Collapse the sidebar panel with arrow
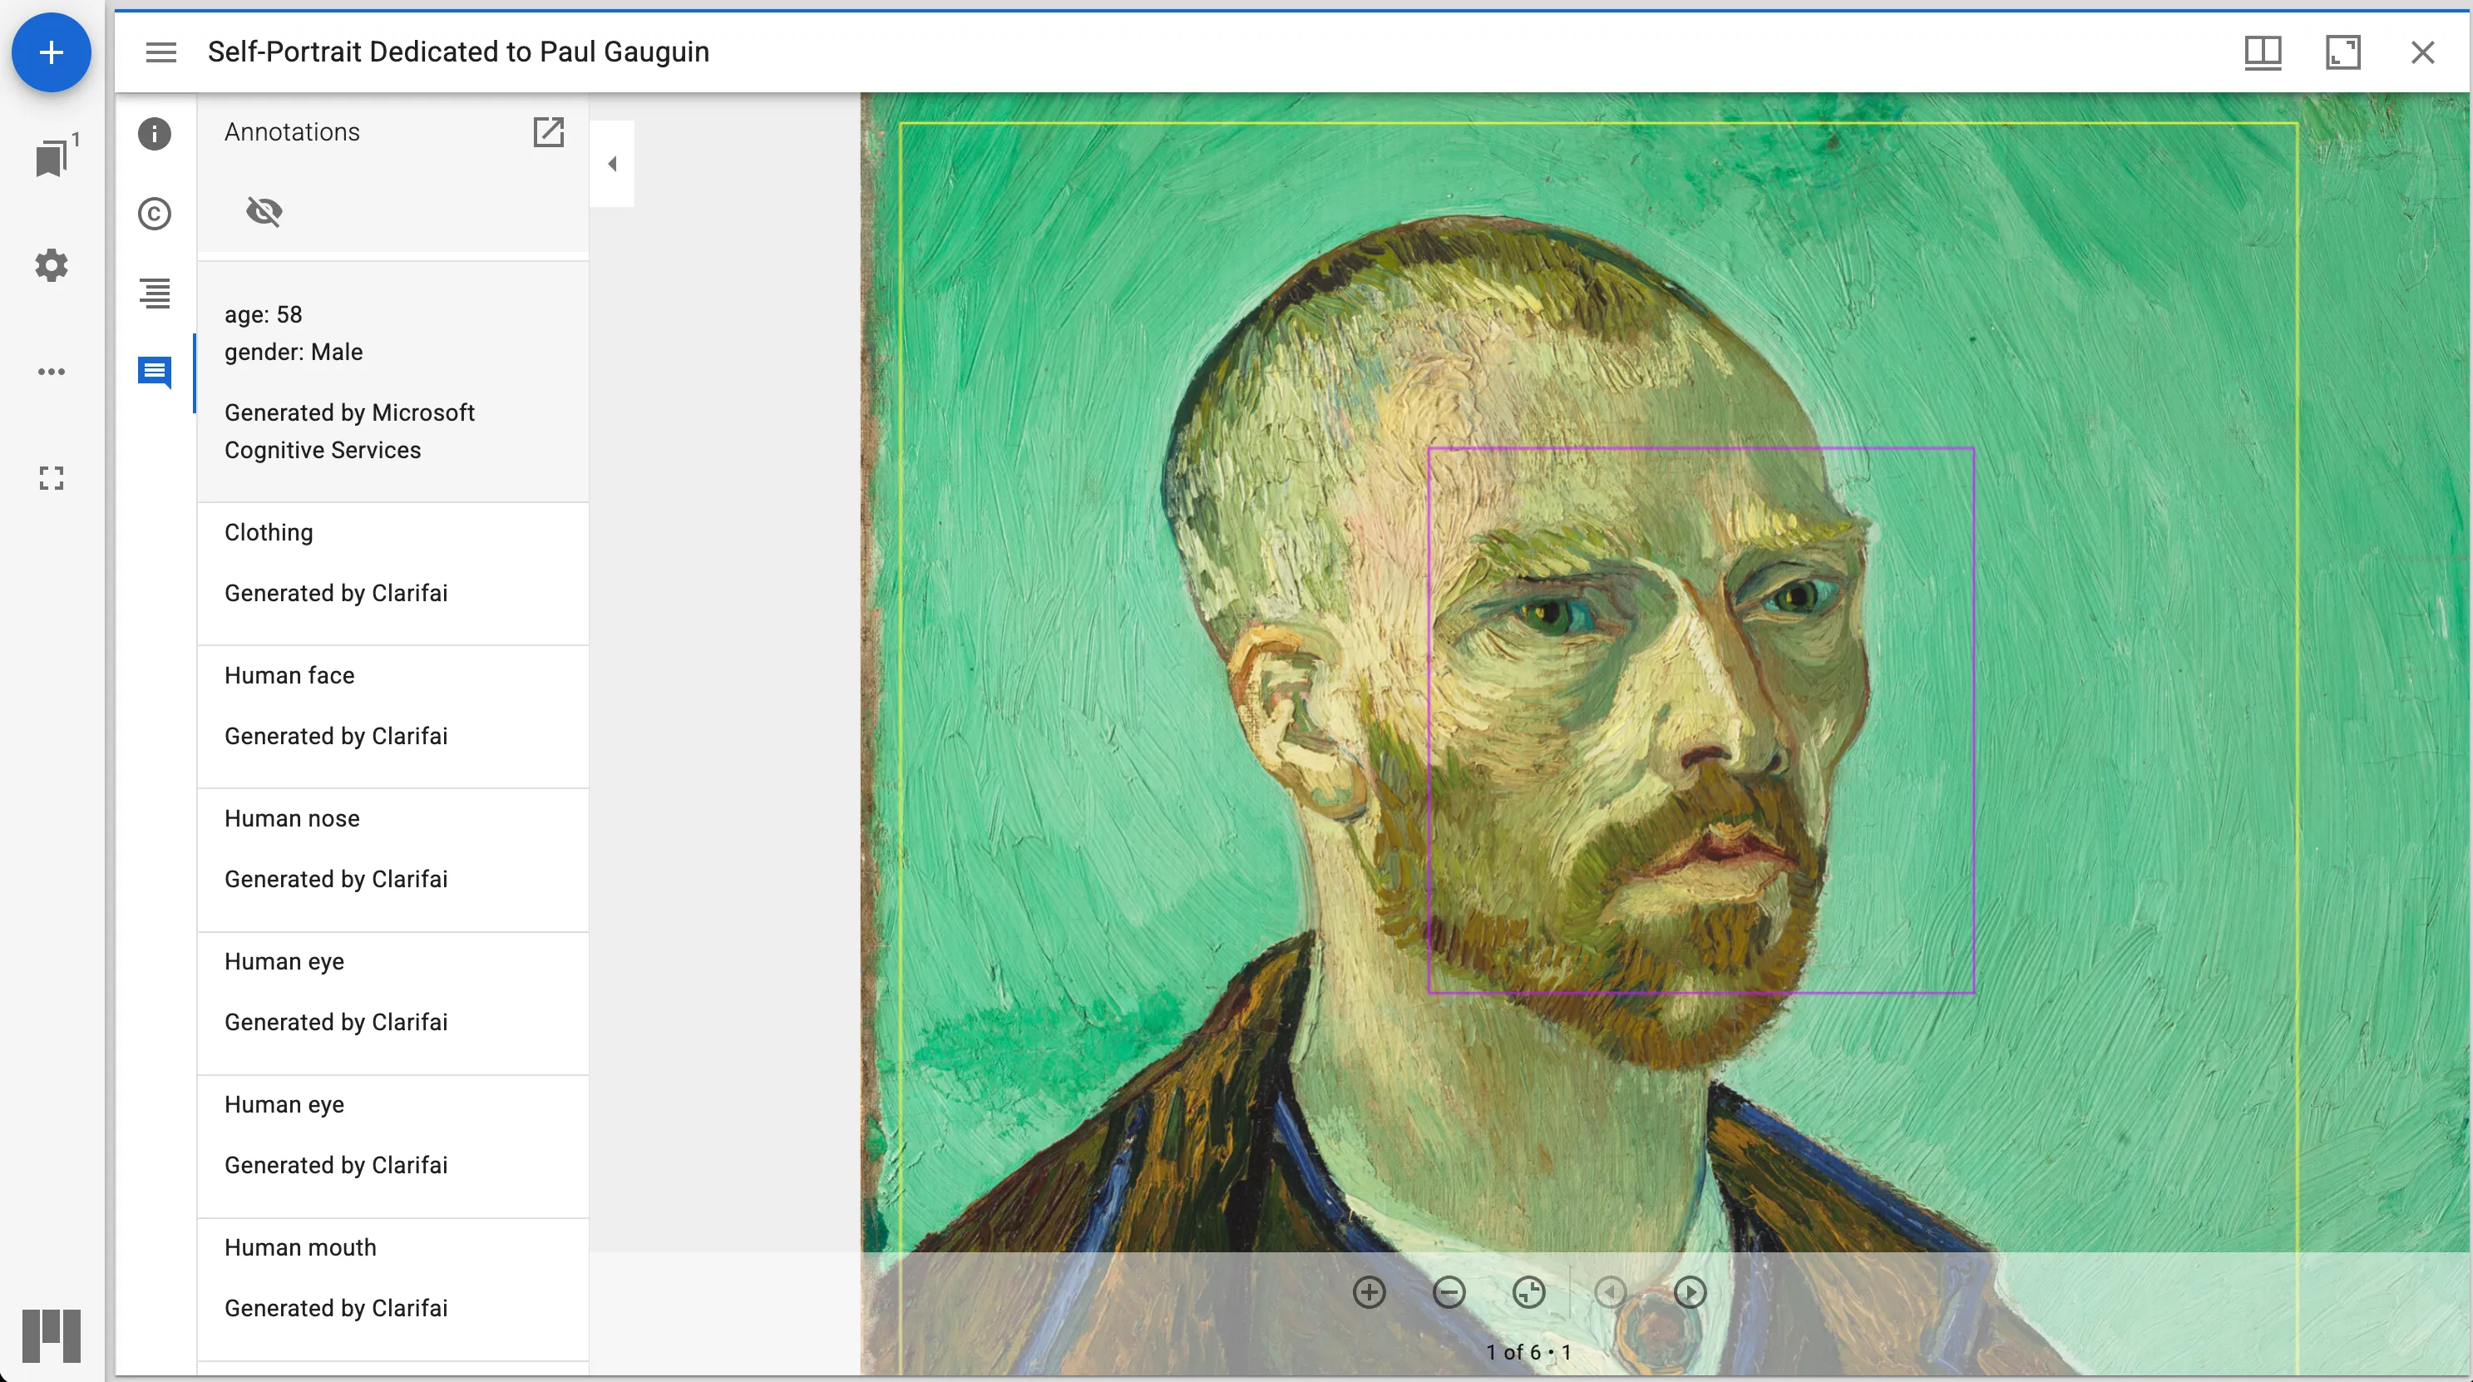2473x1382 pixels. coord(613,164)
